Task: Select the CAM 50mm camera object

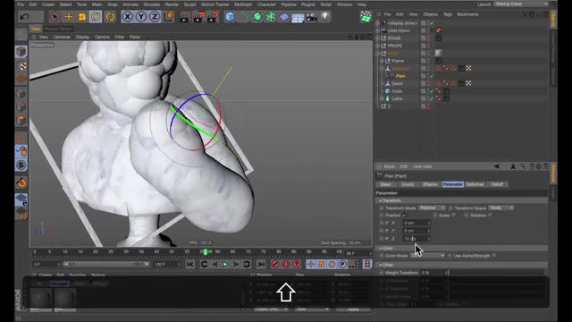Action: coord(399,30)
